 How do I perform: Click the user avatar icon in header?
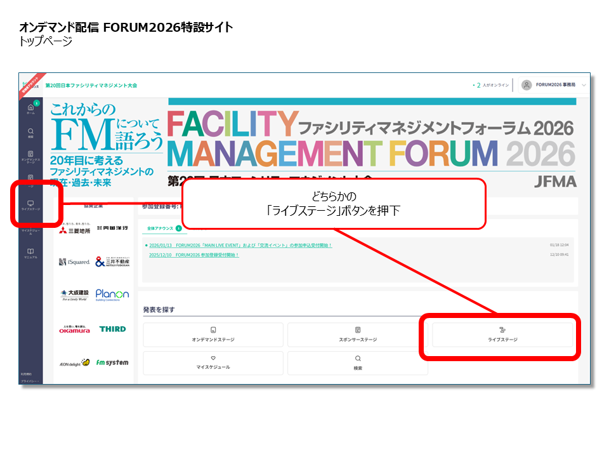(526, 85)
